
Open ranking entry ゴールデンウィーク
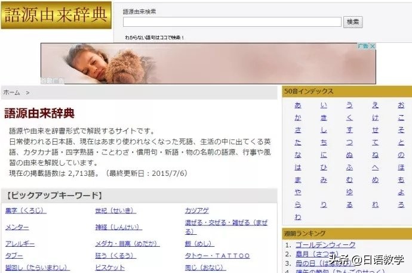click(x=325, y=245)
